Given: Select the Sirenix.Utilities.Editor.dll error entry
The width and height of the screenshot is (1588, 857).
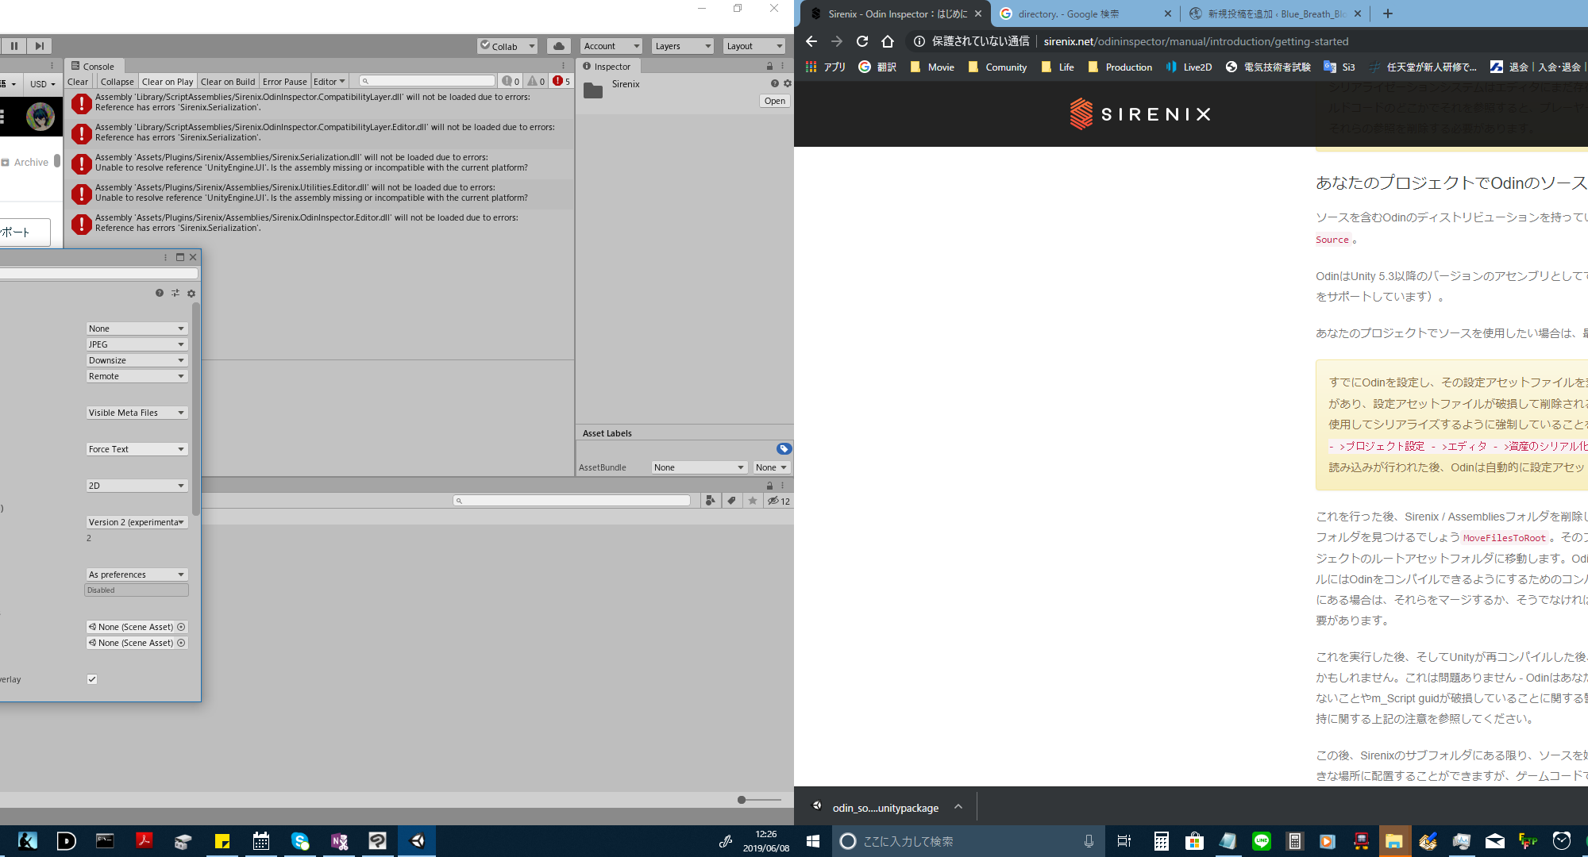Looking at the screenshot, I should coord(319,194).
